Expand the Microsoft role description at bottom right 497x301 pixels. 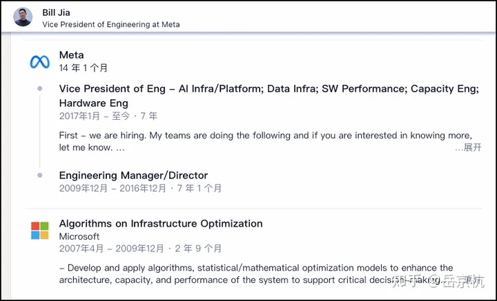[x=470, y=280]
